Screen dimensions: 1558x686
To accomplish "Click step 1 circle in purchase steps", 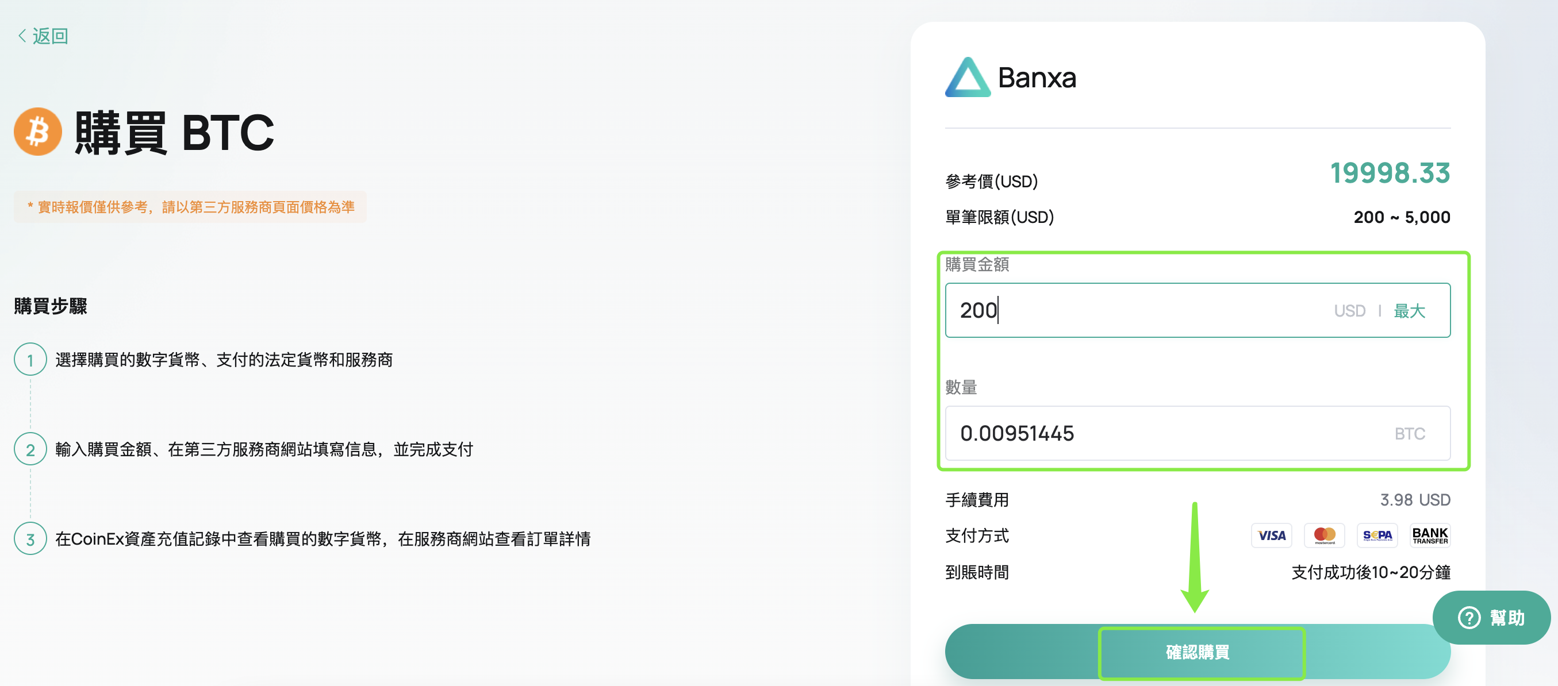I will click(30, 360).
